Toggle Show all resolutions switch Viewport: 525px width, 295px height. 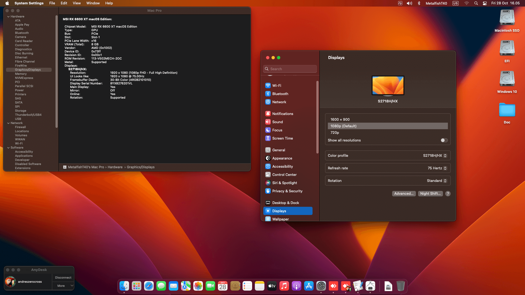coord(444,140)
